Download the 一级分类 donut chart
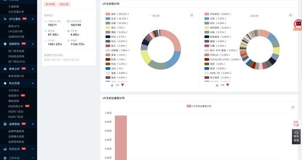Screen dimensions: 302x160 [x=192, y=15]
